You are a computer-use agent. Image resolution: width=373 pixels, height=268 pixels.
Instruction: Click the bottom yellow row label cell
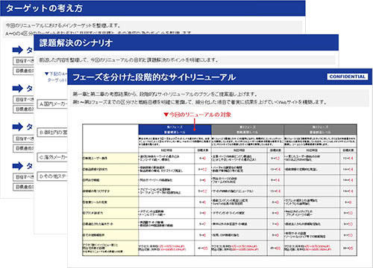point(110,248)
